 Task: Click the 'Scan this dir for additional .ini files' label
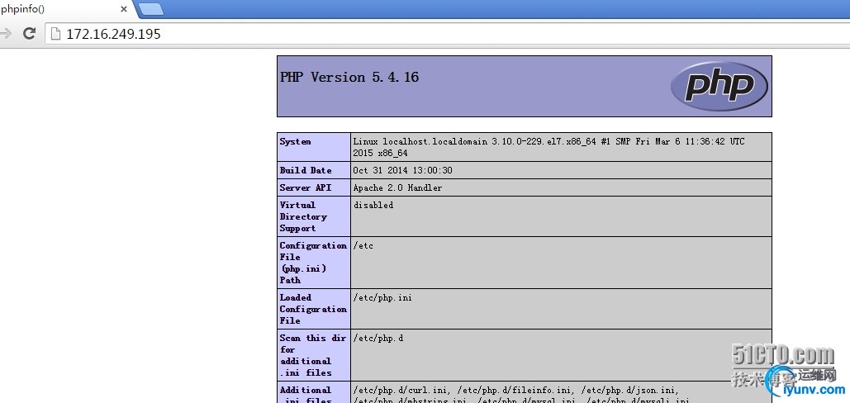[x=313, y=355]
